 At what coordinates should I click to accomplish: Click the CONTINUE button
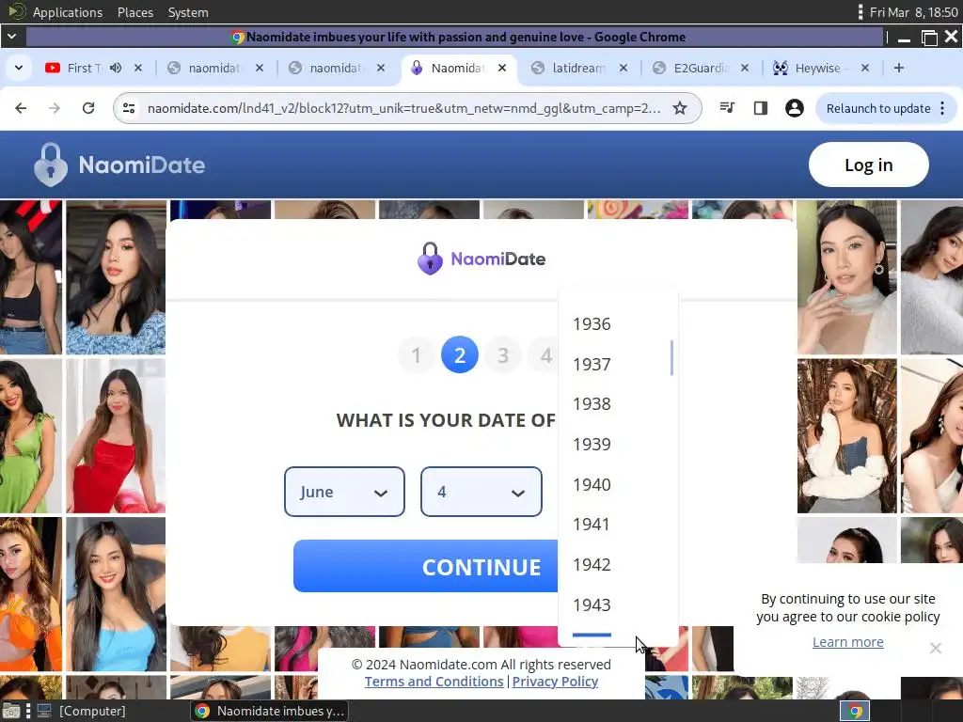click(x=425, y=566)
